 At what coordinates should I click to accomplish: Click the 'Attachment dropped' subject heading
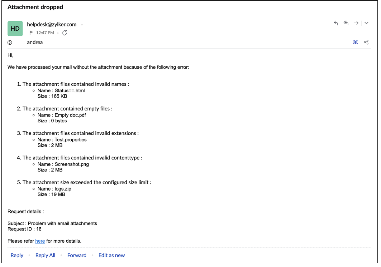click(x=35, y=7)
